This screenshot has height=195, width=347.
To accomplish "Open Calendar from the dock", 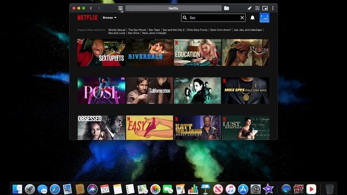I will pos(105,189).
